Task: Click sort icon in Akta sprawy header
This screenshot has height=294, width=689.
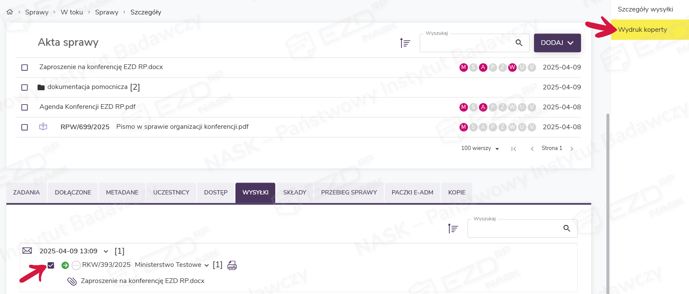Action: click(405, 43)
